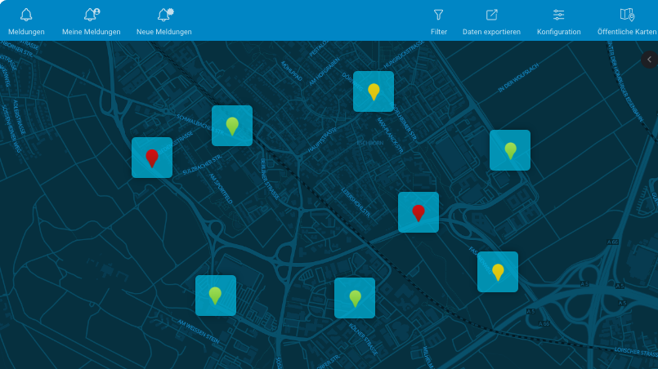Select green marker above Kölner Strasse
This screenshot has height=369, width=658.
[x=355, y=298]
